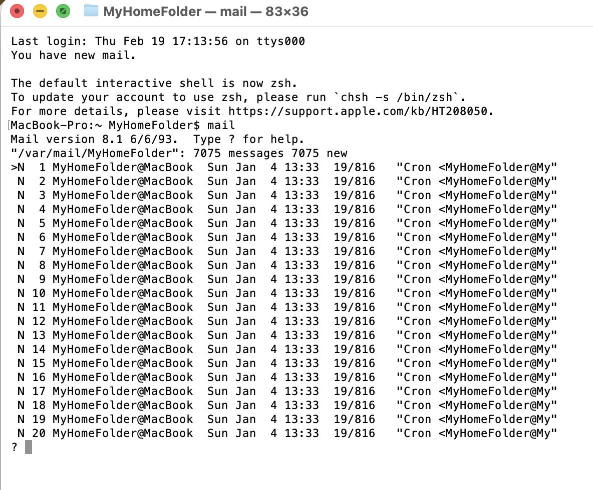This screenshot has width=593, height=490.
Task: Click the Last login line text
Action: pos(158,41)
